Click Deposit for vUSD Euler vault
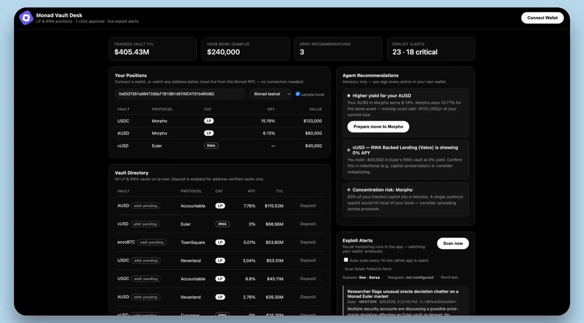 click(308, 224)
